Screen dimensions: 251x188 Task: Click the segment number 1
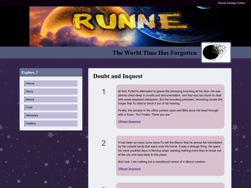pyautogui.click(x=104, y=92)
